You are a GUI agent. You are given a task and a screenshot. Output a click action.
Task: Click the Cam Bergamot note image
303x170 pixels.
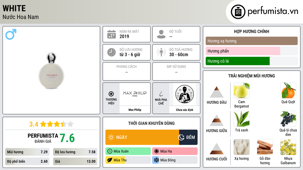[x=241, y=90]
